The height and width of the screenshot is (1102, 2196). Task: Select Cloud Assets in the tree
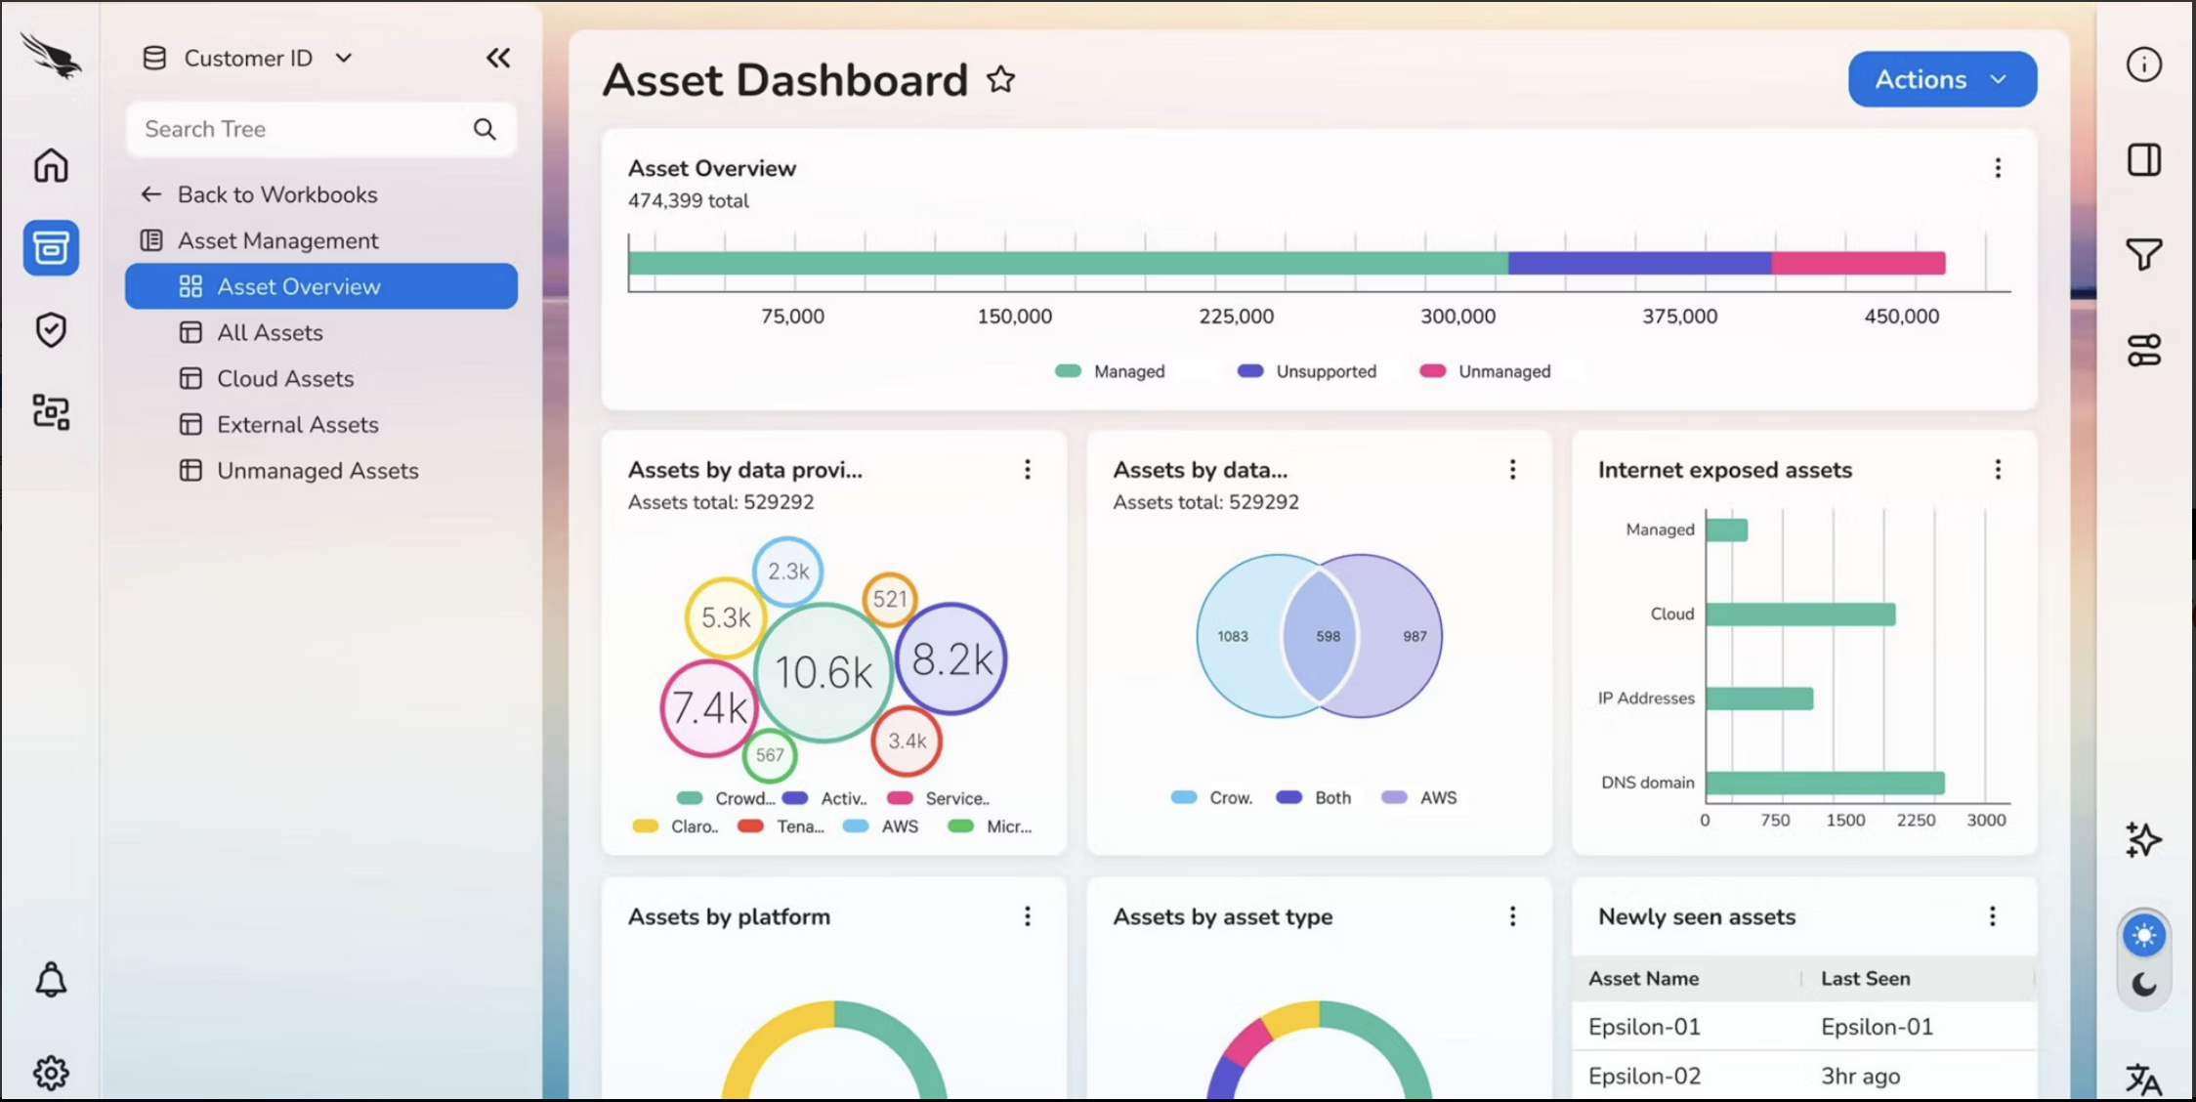[285, 378]
